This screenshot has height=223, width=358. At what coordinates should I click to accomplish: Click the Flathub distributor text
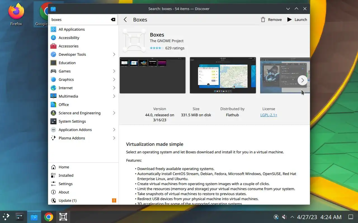[232, 115]
